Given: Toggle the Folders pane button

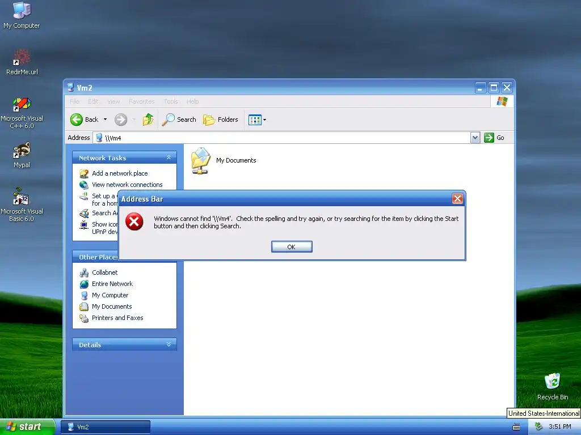Looking at the screenshot, I should (x=221, y=120).
